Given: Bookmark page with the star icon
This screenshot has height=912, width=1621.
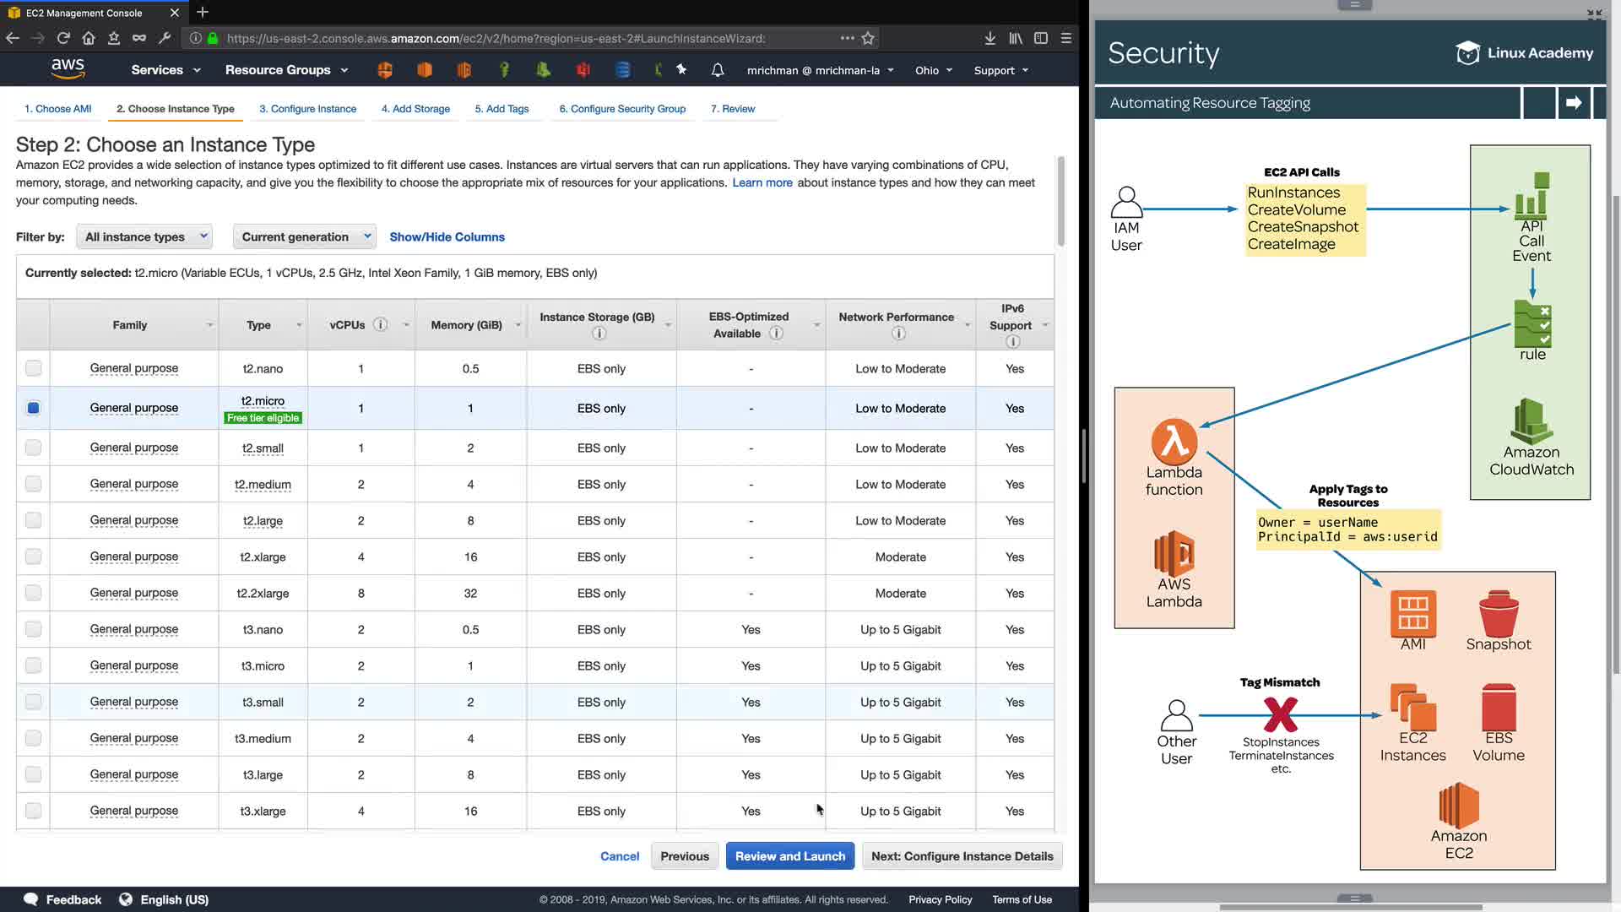Looking at the screenshot, I should [868, 38].
